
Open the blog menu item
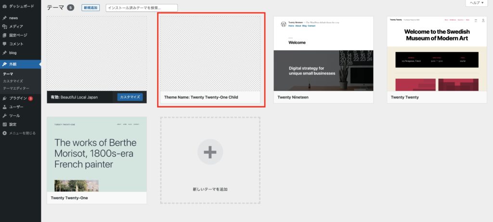point(20,53)
